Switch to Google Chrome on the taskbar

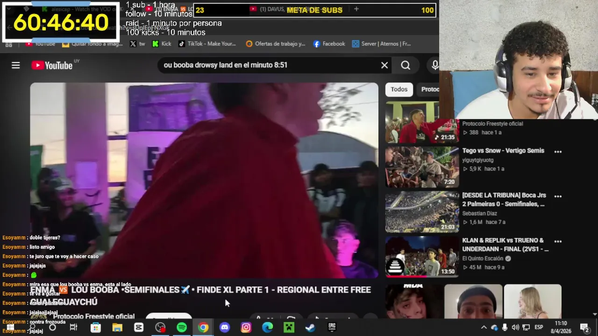pos(203,328)
